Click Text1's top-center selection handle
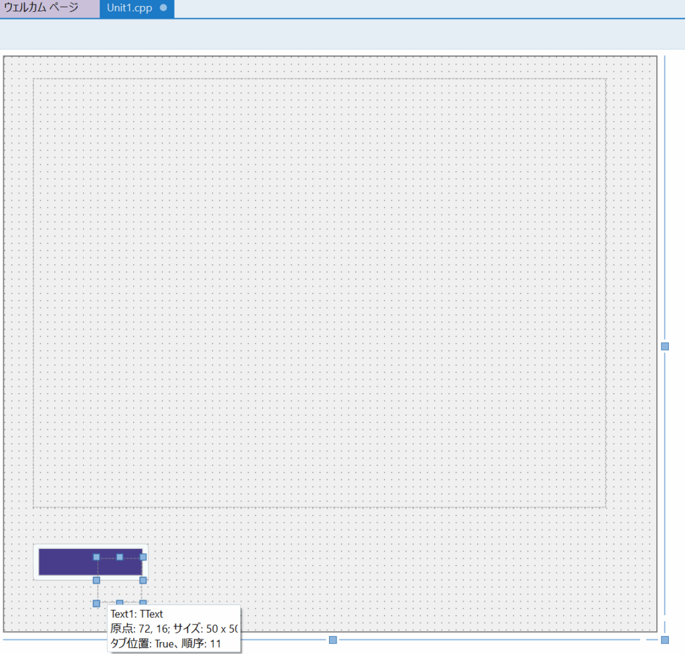Viewport: 685px width, 654px height. (x=120, y=557)
